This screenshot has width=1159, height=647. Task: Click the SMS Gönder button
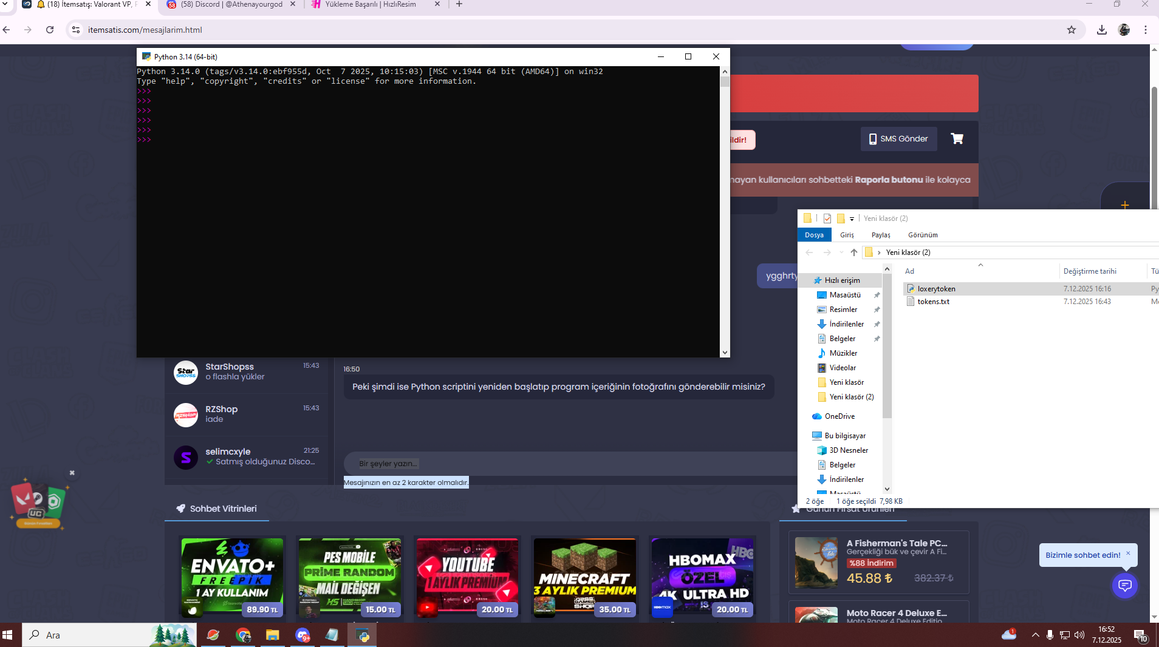[x=899, y=139]
